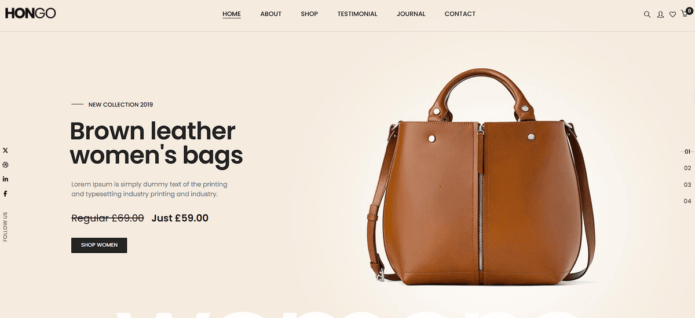Jump to slide 03 in pagination
The height and width of the screenshot is (318, 695).
(687, 185)
